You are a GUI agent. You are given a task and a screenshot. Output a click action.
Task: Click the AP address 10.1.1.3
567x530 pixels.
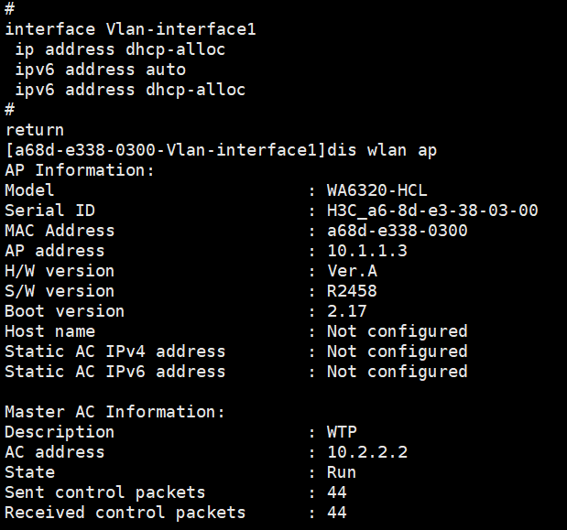click(366, 251)
